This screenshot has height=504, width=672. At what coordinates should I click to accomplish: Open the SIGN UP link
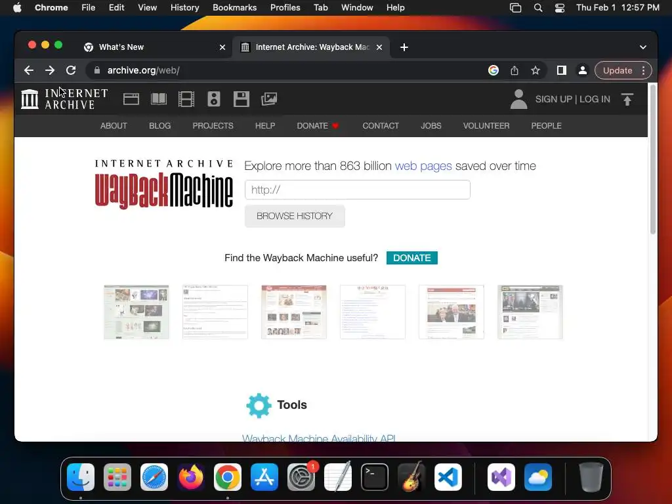553,99
